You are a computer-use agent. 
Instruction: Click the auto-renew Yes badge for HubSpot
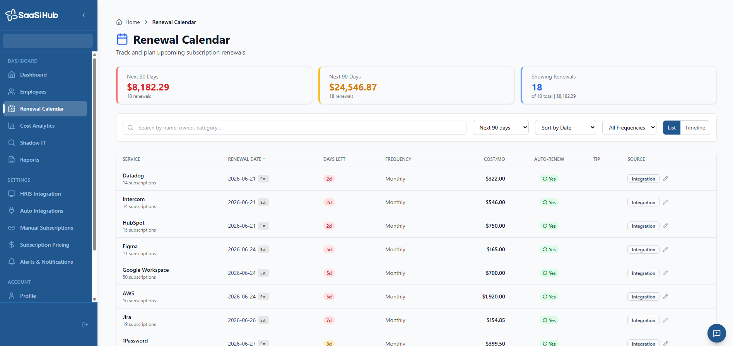coord(549,226)
